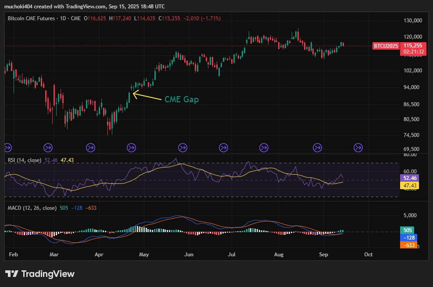Click the red BTCU2025 label on price axis
Viewport: 433px width, 287px height.
[385, 46]
